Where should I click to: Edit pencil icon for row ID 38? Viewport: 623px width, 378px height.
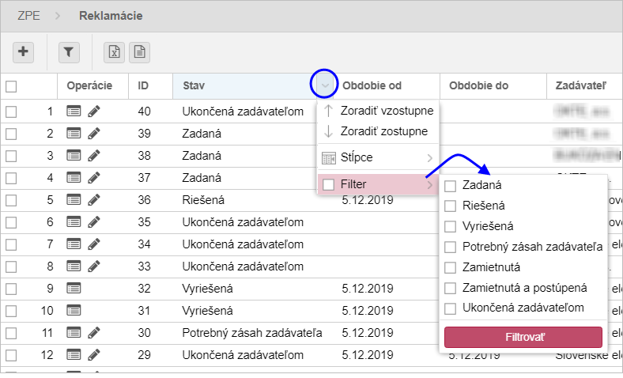(94, 156)
